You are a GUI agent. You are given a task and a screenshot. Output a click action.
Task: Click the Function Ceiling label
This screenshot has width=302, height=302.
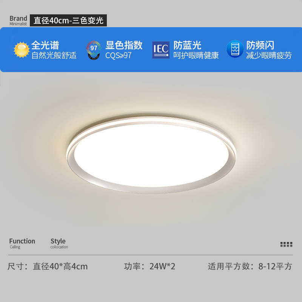click(22, 243)
